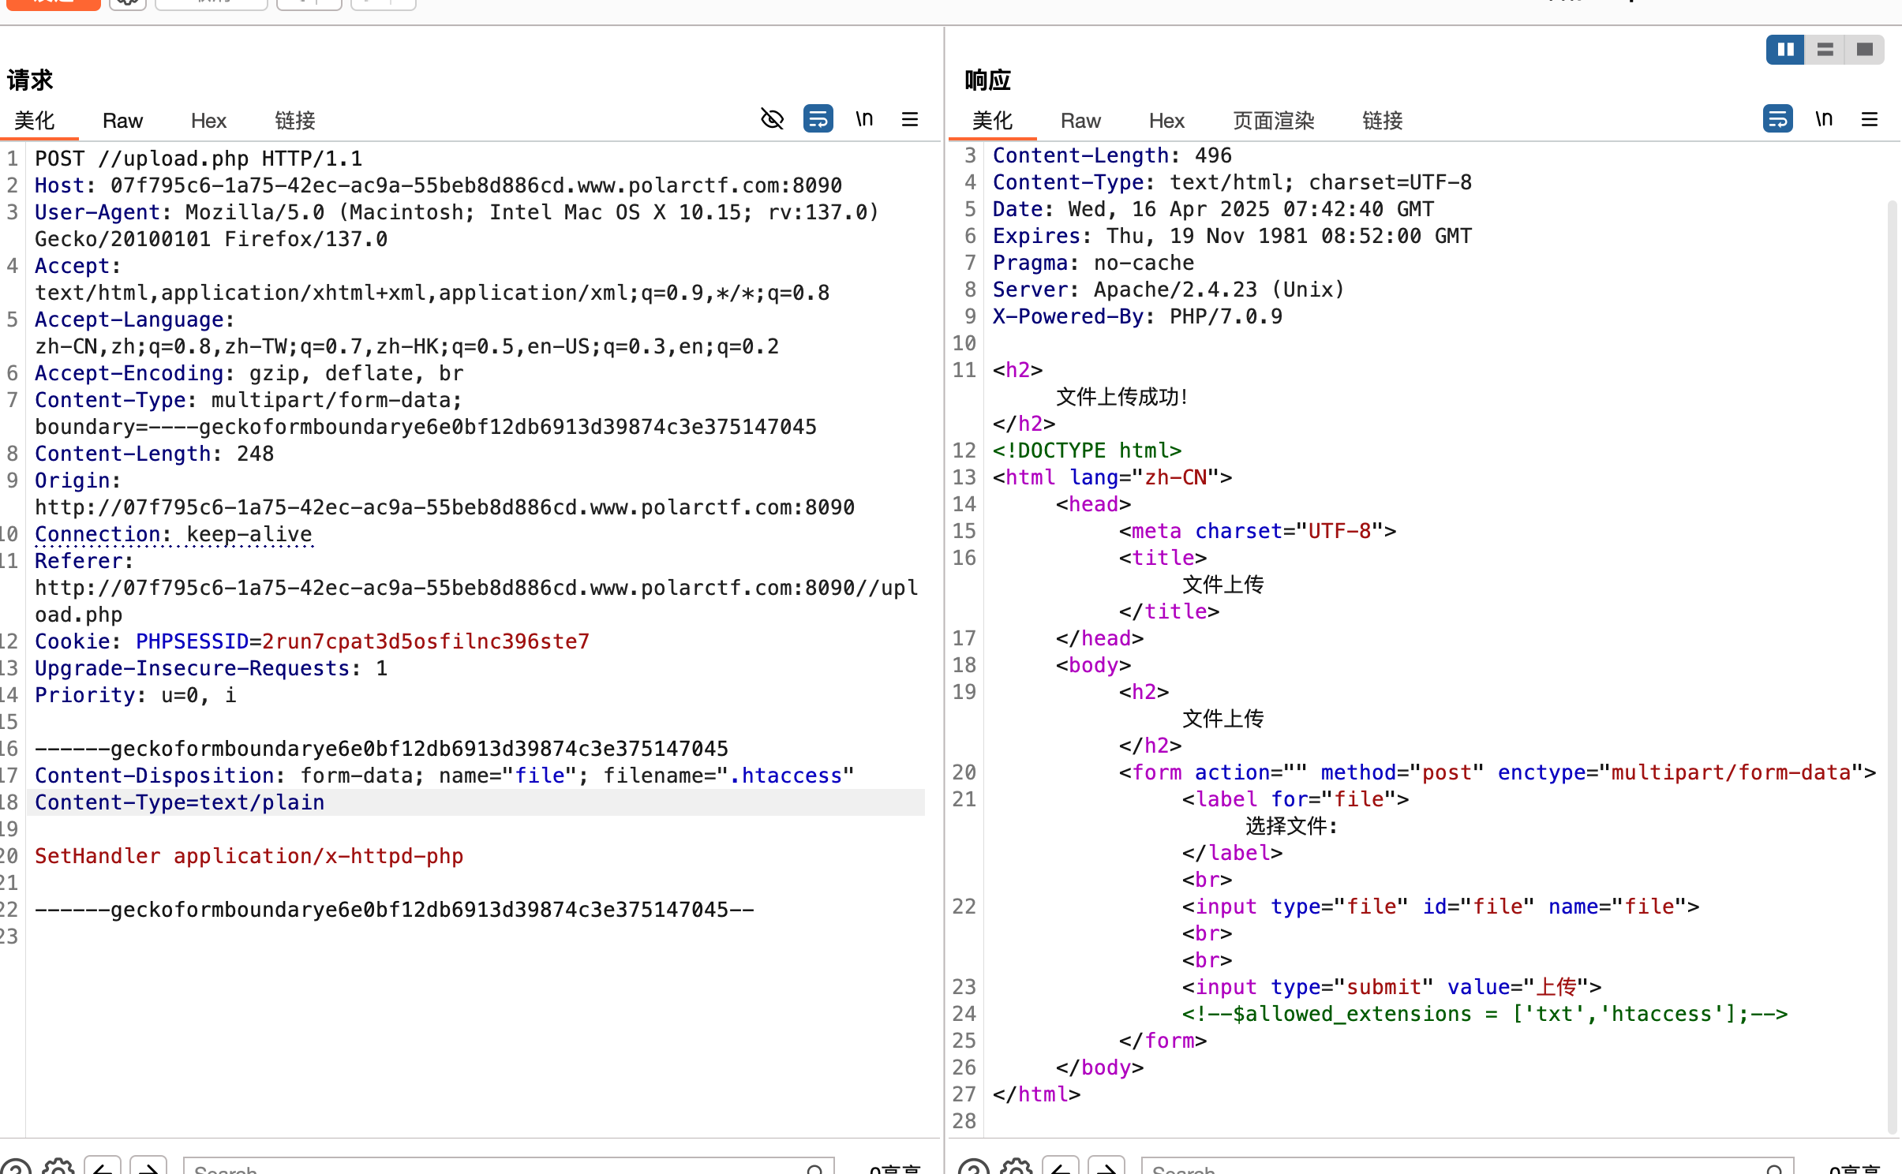The width and height of the screenshot is (1902, 1174).
Task: Toggle the hide non-printable eye icon in request
Action: click(x=772, y=119)
